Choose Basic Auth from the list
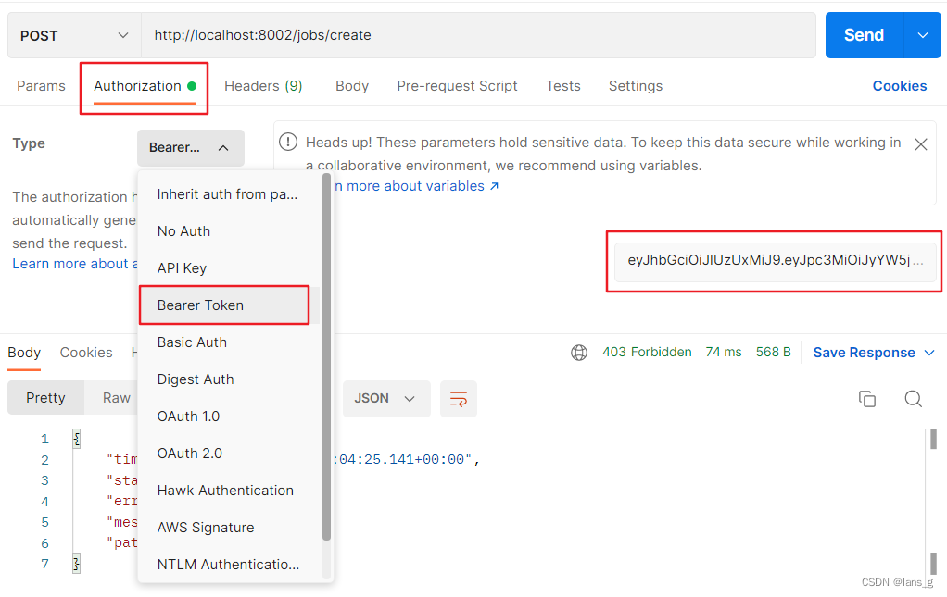The image size is (947, 597). [x=230, y=342]
